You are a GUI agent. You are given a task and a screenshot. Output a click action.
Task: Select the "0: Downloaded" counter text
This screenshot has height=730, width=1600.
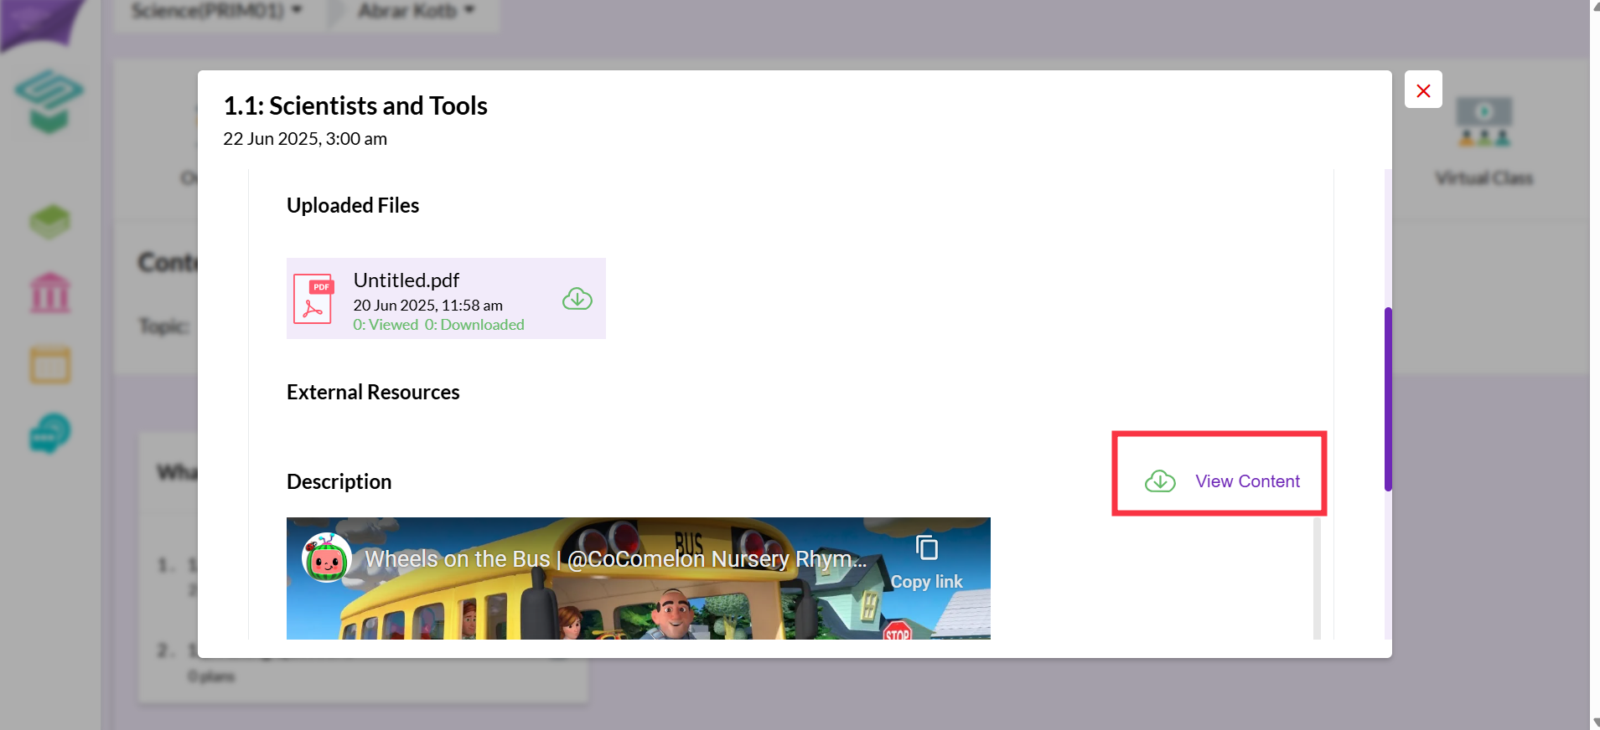[x=474, y=325]
